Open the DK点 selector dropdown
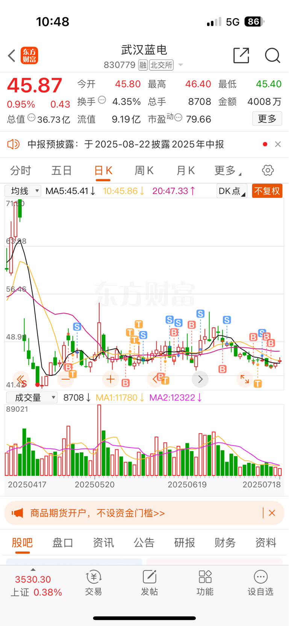The image size is (289, 626). click(x=232, y=191)
